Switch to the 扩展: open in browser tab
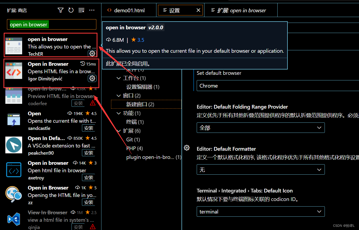This screenshot has width=359, height=230. point(241,10)
